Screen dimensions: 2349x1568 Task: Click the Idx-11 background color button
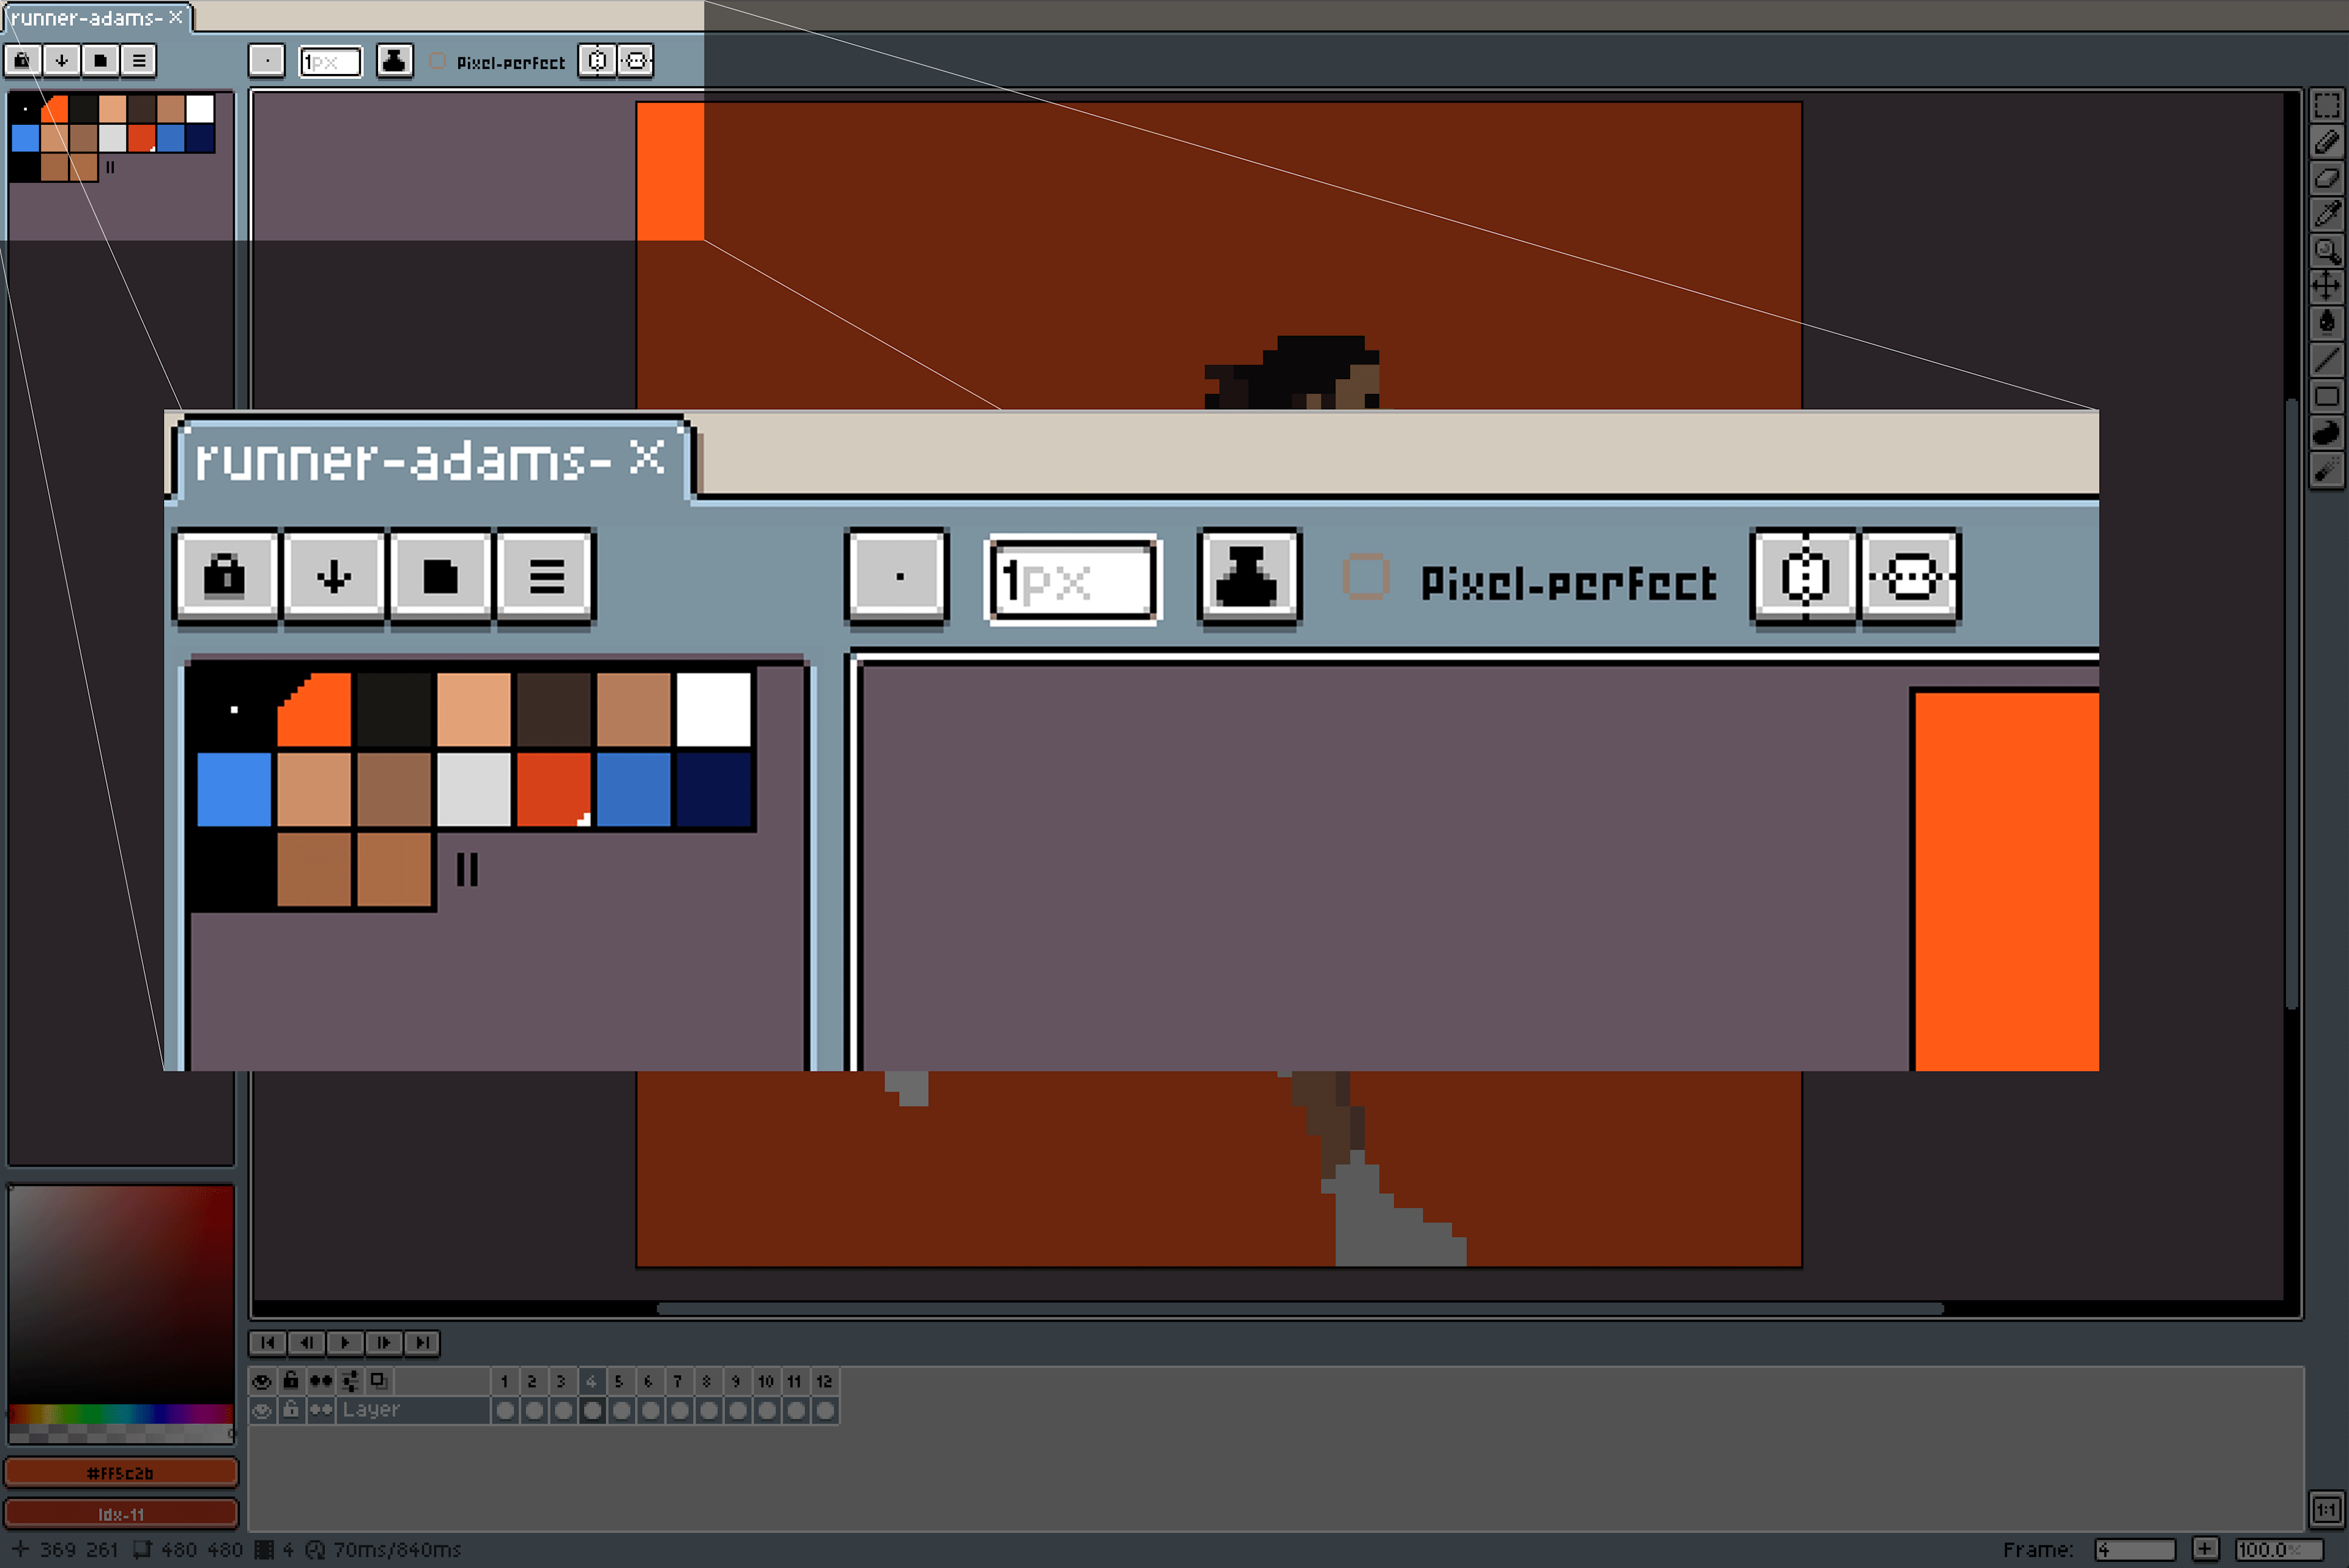click(120, 1514)
